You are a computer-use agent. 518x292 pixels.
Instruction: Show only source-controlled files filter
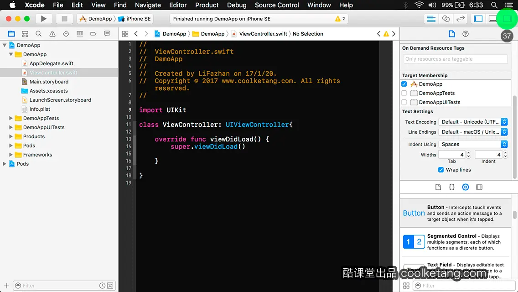[x=110, y=286]
